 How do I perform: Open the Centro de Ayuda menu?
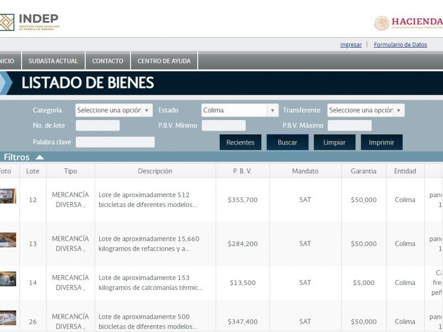(164, 61)
